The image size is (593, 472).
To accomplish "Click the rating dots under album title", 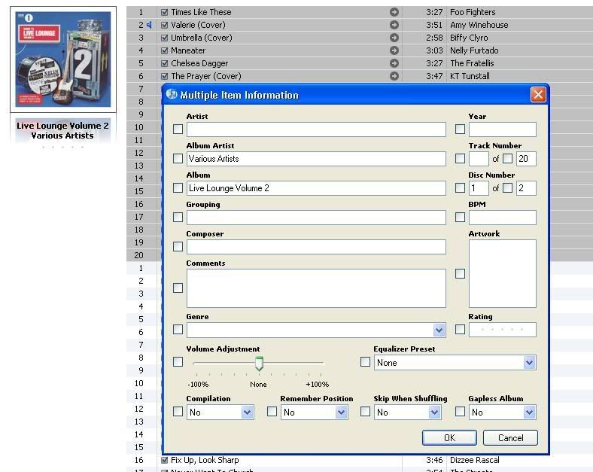I will pyautogui.click(x=62, y=147).
